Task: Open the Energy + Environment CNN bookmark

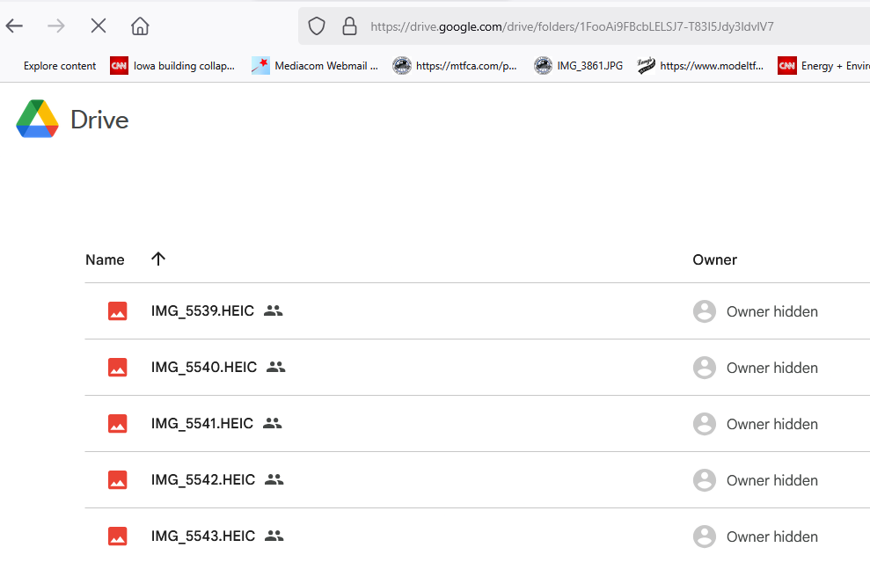Action: pyautogui.click(x=824, y=66)
